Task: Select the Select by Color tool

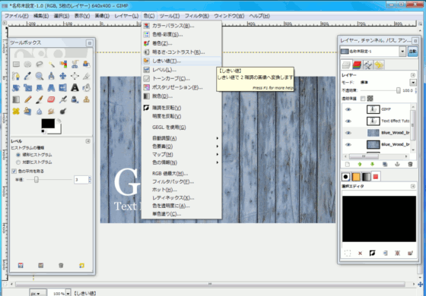Action: point(63,65)
